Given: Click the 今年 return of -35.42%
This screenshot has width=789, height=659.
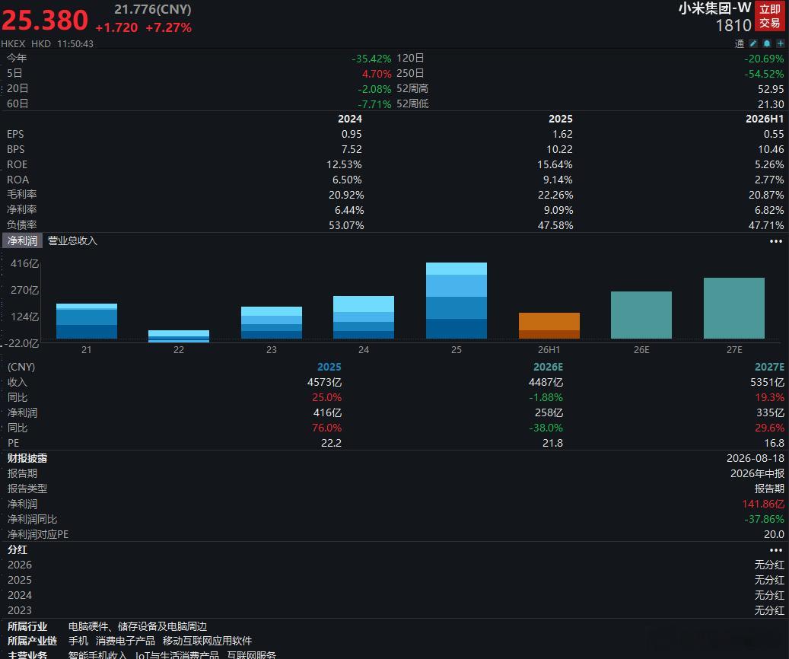Looking at the screenshot, I should click(371, 59).
